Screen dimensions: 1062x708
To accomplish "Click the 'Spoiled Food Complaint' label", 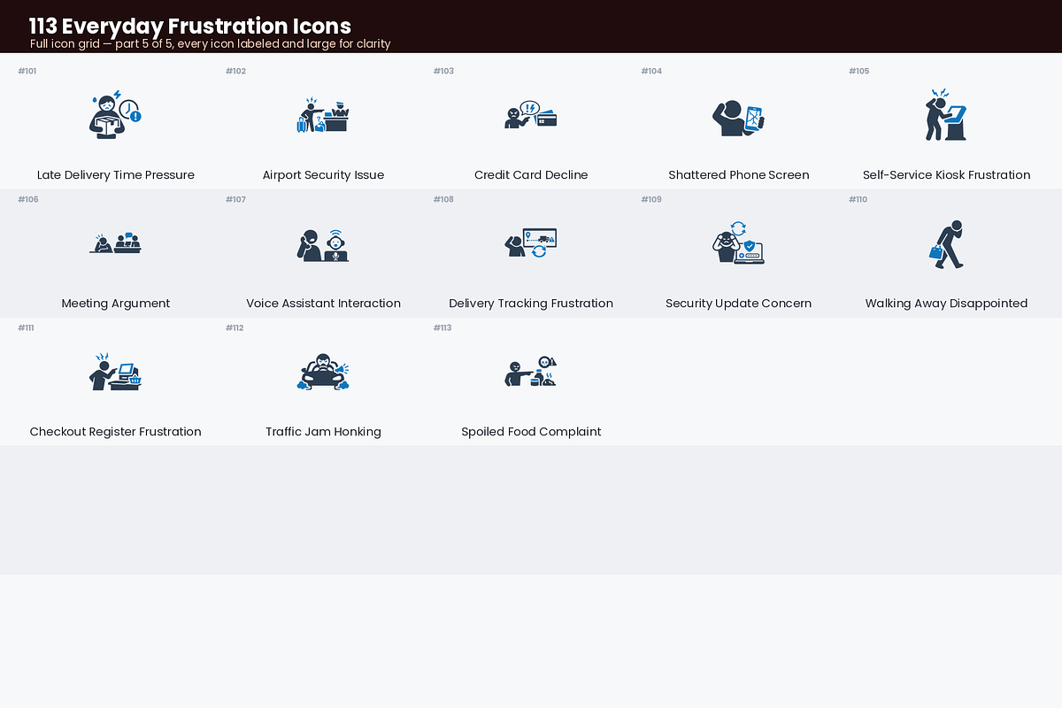I will click(531, 432).
